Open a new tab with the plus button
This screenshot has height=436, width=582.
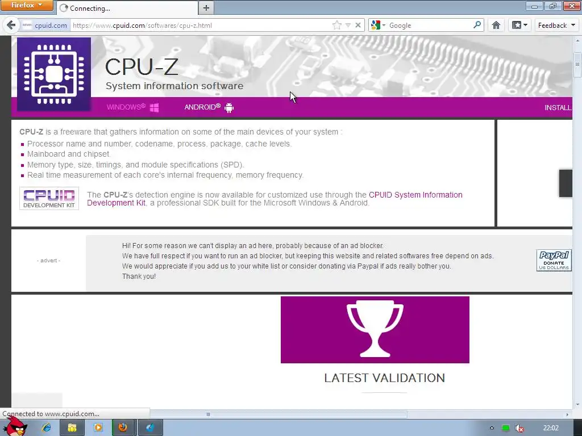[x=206, y=8]
